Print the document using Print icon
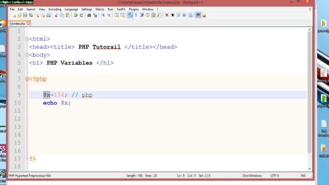The image size is (329, 185). [48, 15]
